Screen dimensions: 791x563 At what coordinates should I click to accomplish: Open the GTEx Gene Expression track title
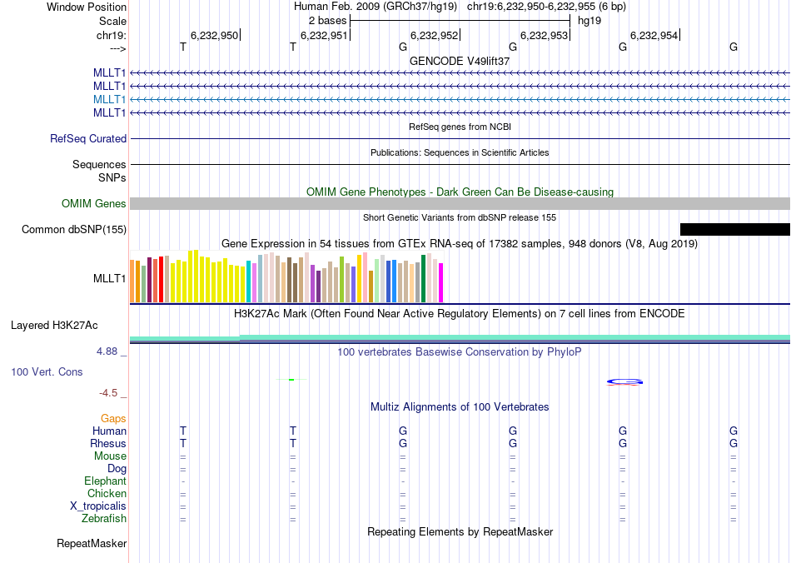pyautogui.click(x=460, y=244)
